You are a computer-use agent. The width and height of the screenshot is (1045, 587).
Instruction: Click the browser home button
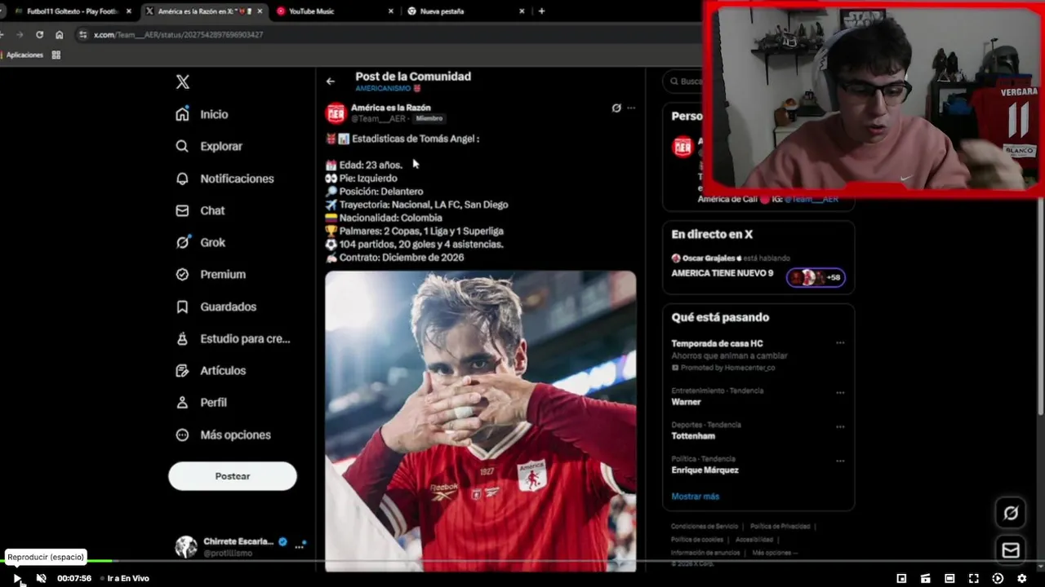[x=59, y=35]
